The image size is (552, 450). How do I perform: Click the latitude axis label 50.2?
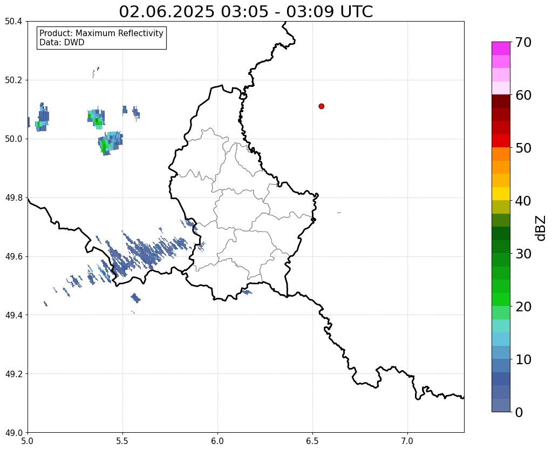coord(13,80)
